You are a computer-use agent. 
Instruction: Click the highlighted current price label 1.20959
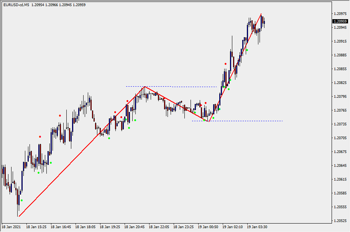[x=340, y=21]
